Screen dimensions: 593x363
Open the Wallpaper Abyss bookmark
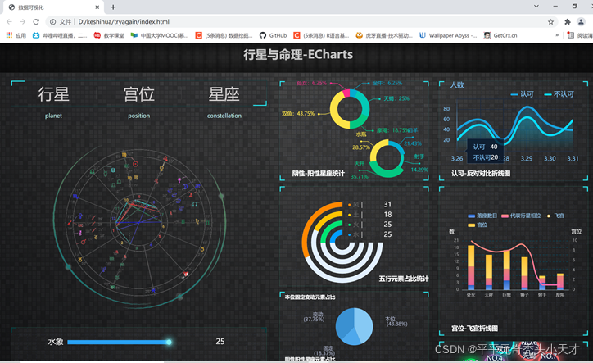tap(448, 35)
